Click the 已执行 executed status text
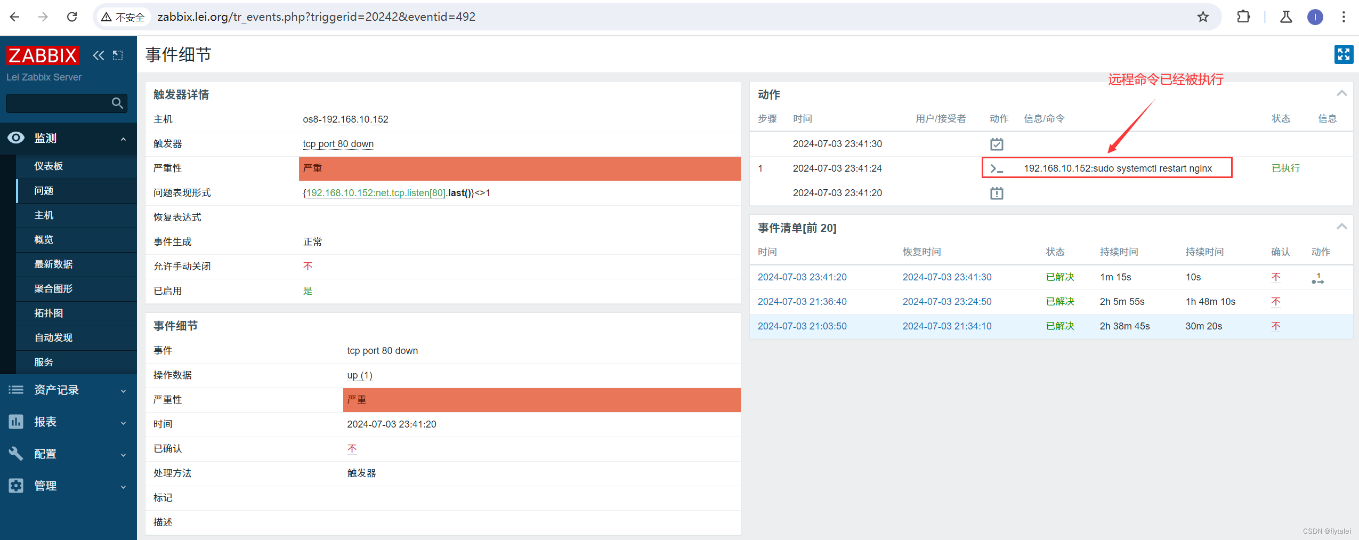1359x540 pixels. point(1285,168)
